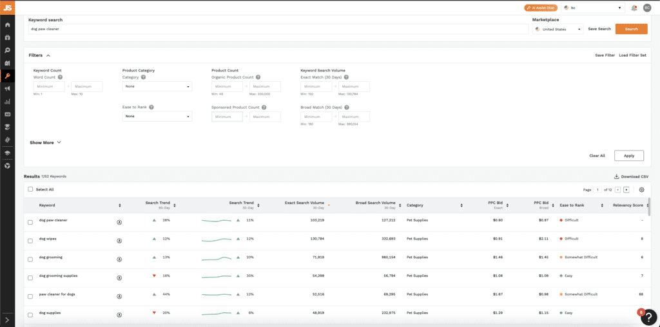Image resolution: width=660 pixels, height=327 pixels.
Task: Open the magnifier search icon in sidebar
Action: [x=7, y=50]
